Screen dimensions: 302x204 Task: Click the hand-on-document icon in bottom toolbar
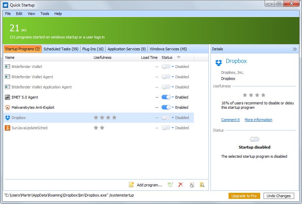(191, 185)
